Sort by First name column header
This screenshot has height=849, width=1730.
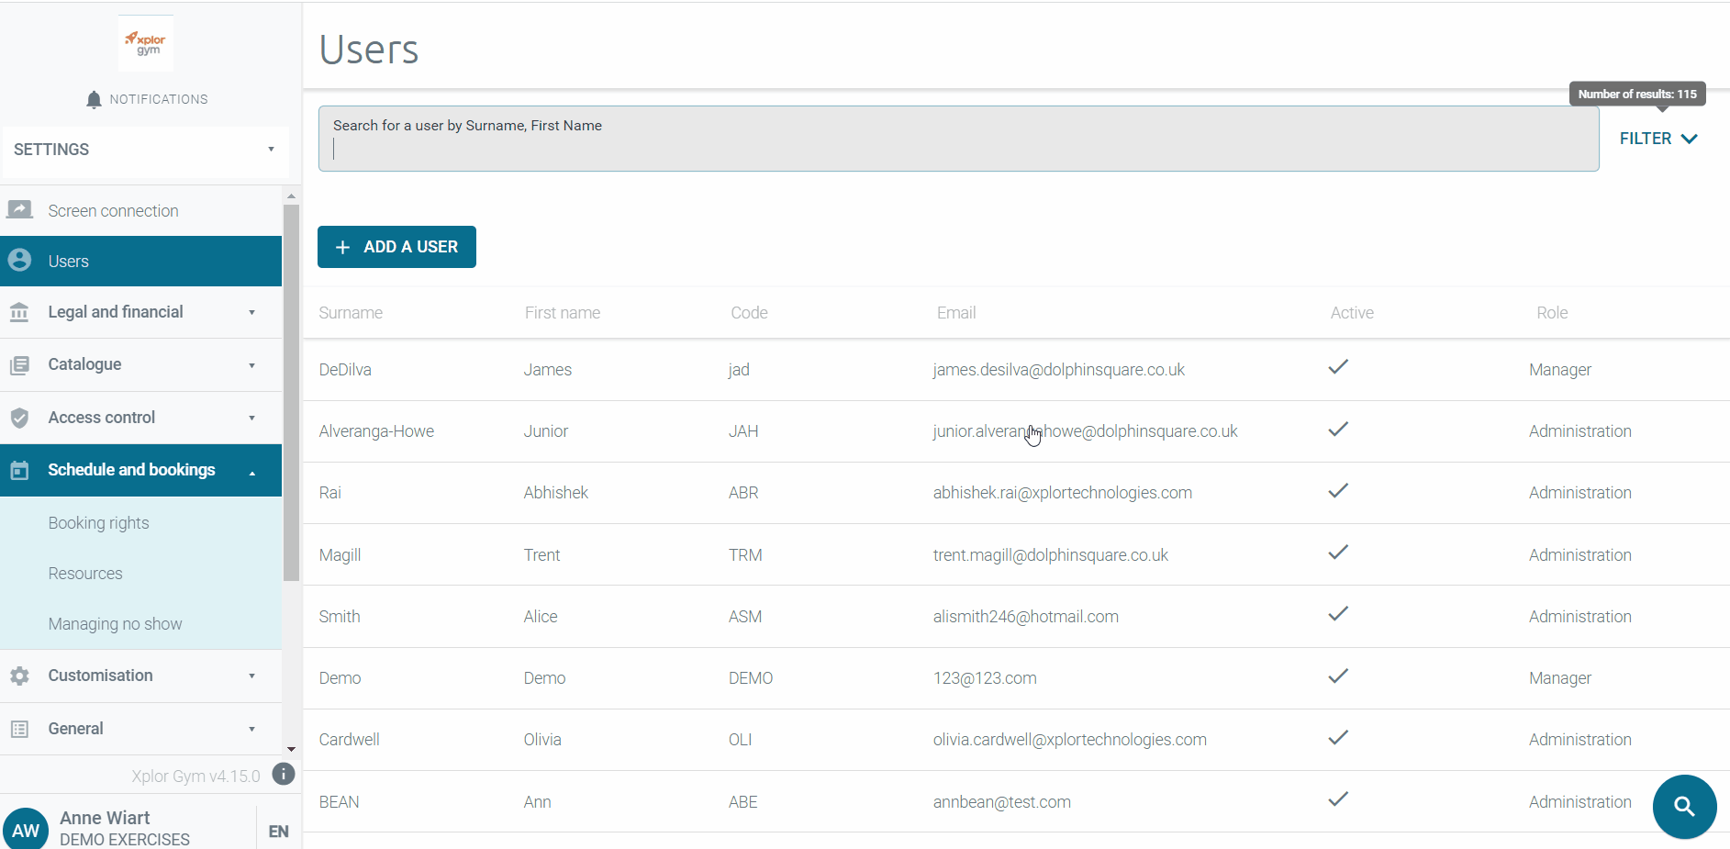click(562, 313)
